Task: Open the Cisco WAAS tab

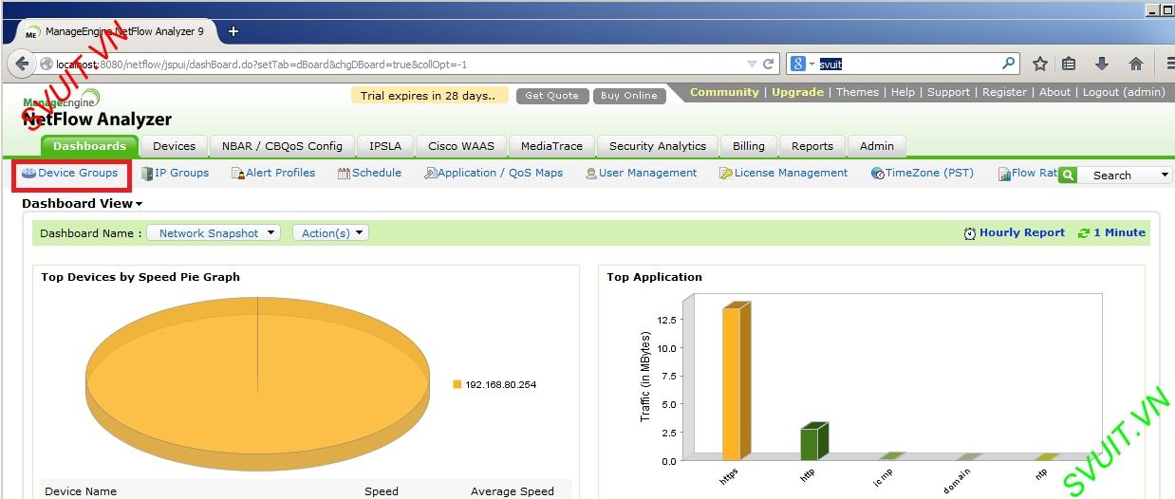Action: pos(461,146)
